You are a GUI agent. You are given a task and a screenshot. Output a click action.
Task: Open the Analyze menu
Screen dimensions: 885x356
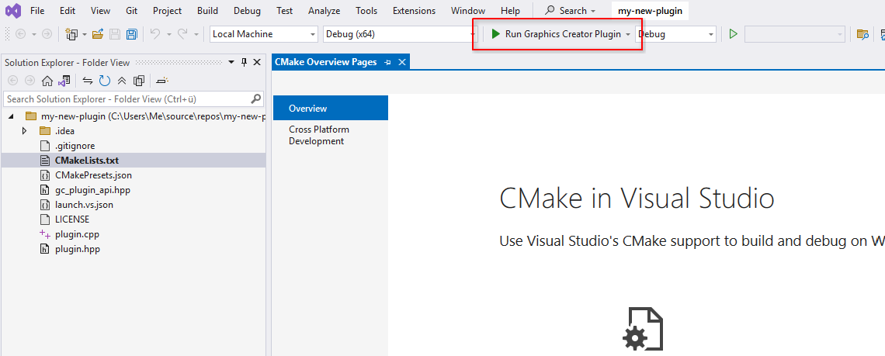click(324, 11)
